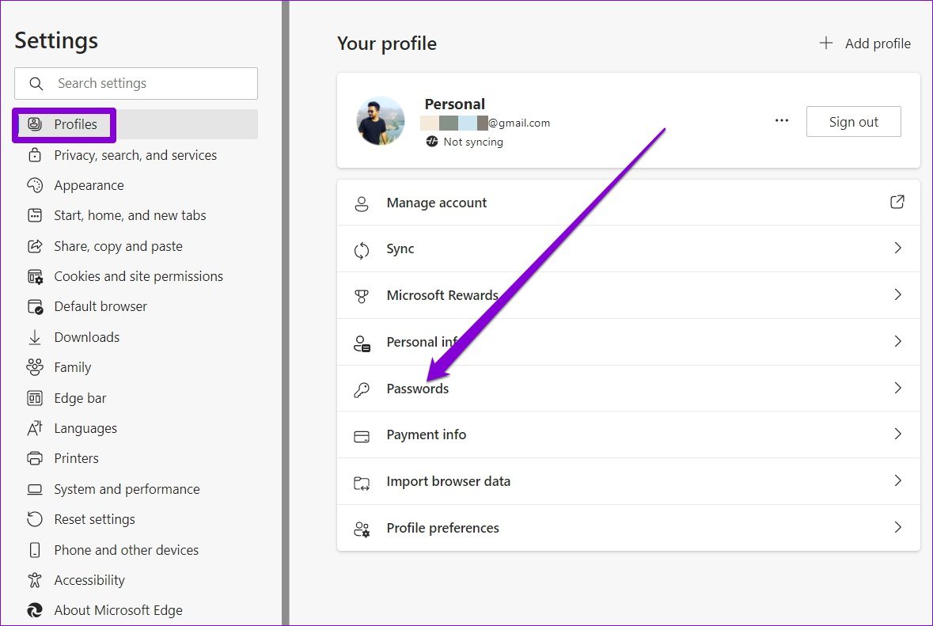Screen dimensions: 933x626
Task: Open Start, home, and new tabs
Action: (136, 215)
